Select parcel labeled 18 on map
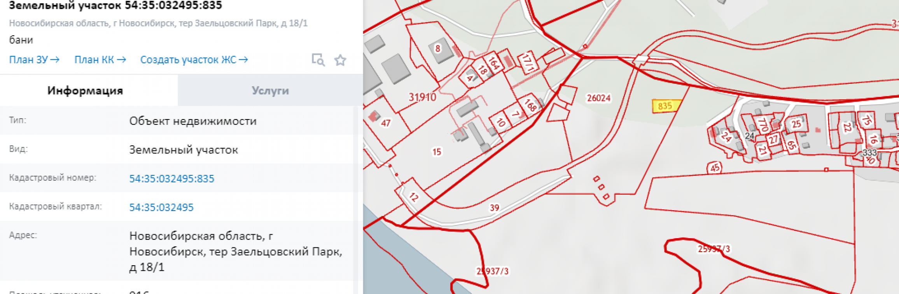 (x=483, y=70)
